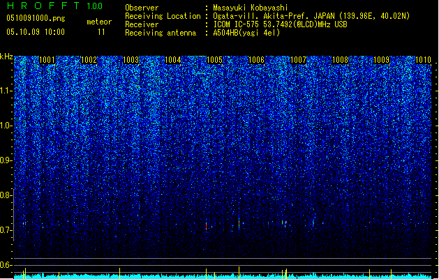439x279 pixels.
Task: Click the 'Receiving Location' label
Action: (x=163, y=16)
